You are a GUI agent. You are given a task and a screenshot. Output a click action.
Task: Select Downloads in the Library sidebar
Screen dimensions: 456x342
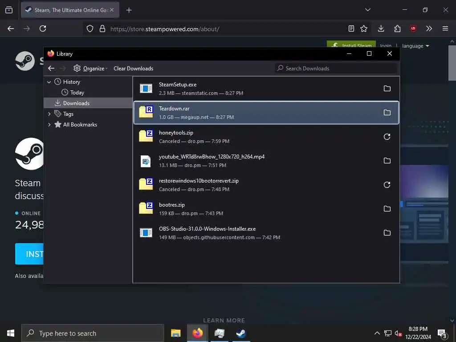(x=88, y=103)
